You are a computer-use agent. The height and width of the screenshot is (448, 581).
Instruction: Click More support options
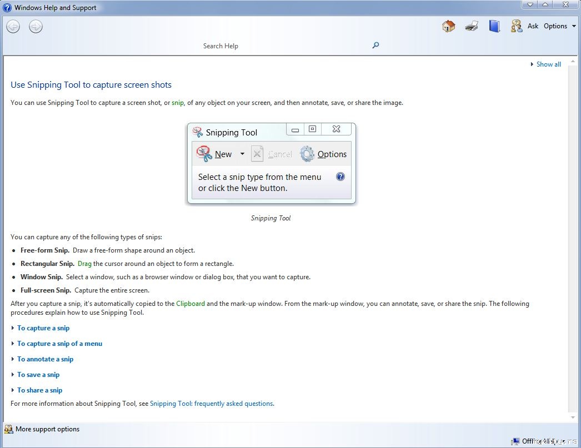tap(47, 429)
